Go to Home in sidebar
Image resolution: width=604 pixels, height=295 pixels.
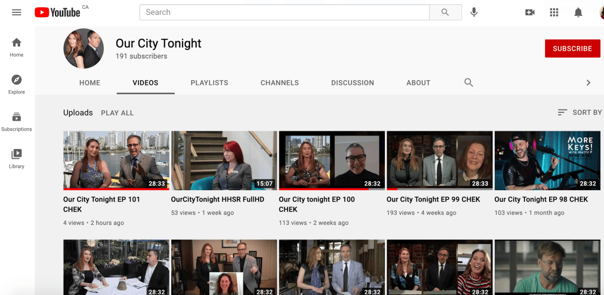pos(17,47)
